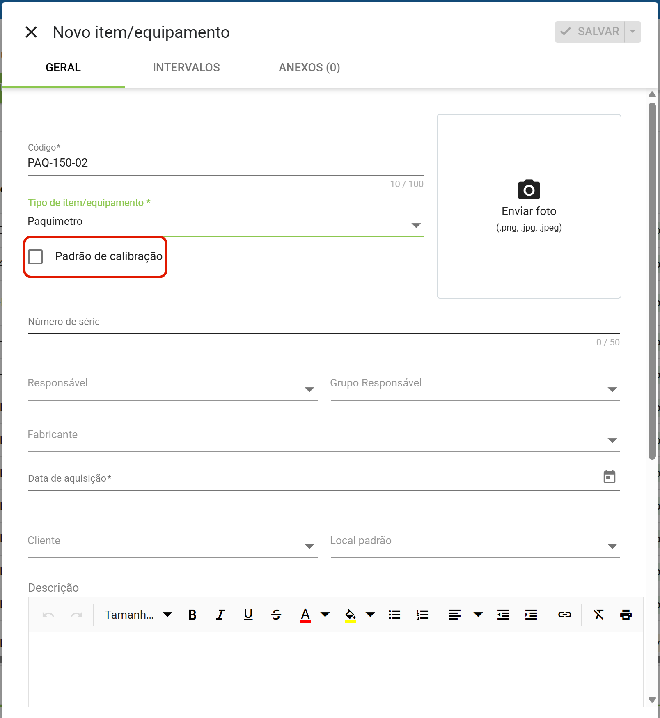Open the font color picker arrow
The image size is (660, 718).
325,615
